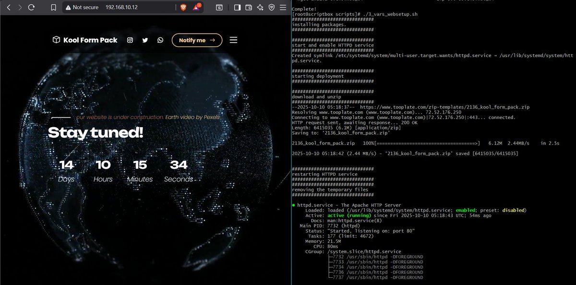
Task: Open the website's hamburger navigation menu
Action: pos(233,40)
